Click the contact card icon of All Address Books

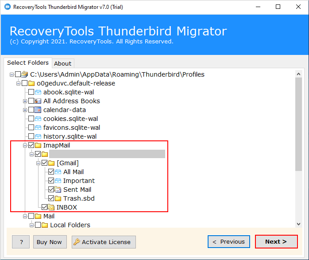point(38,101)
